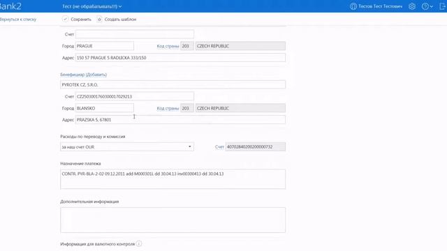This screenshot has width=447, height=251.
Task: Click the beneficiary Счет field starting with CZ25
Action: click(135, 96)
